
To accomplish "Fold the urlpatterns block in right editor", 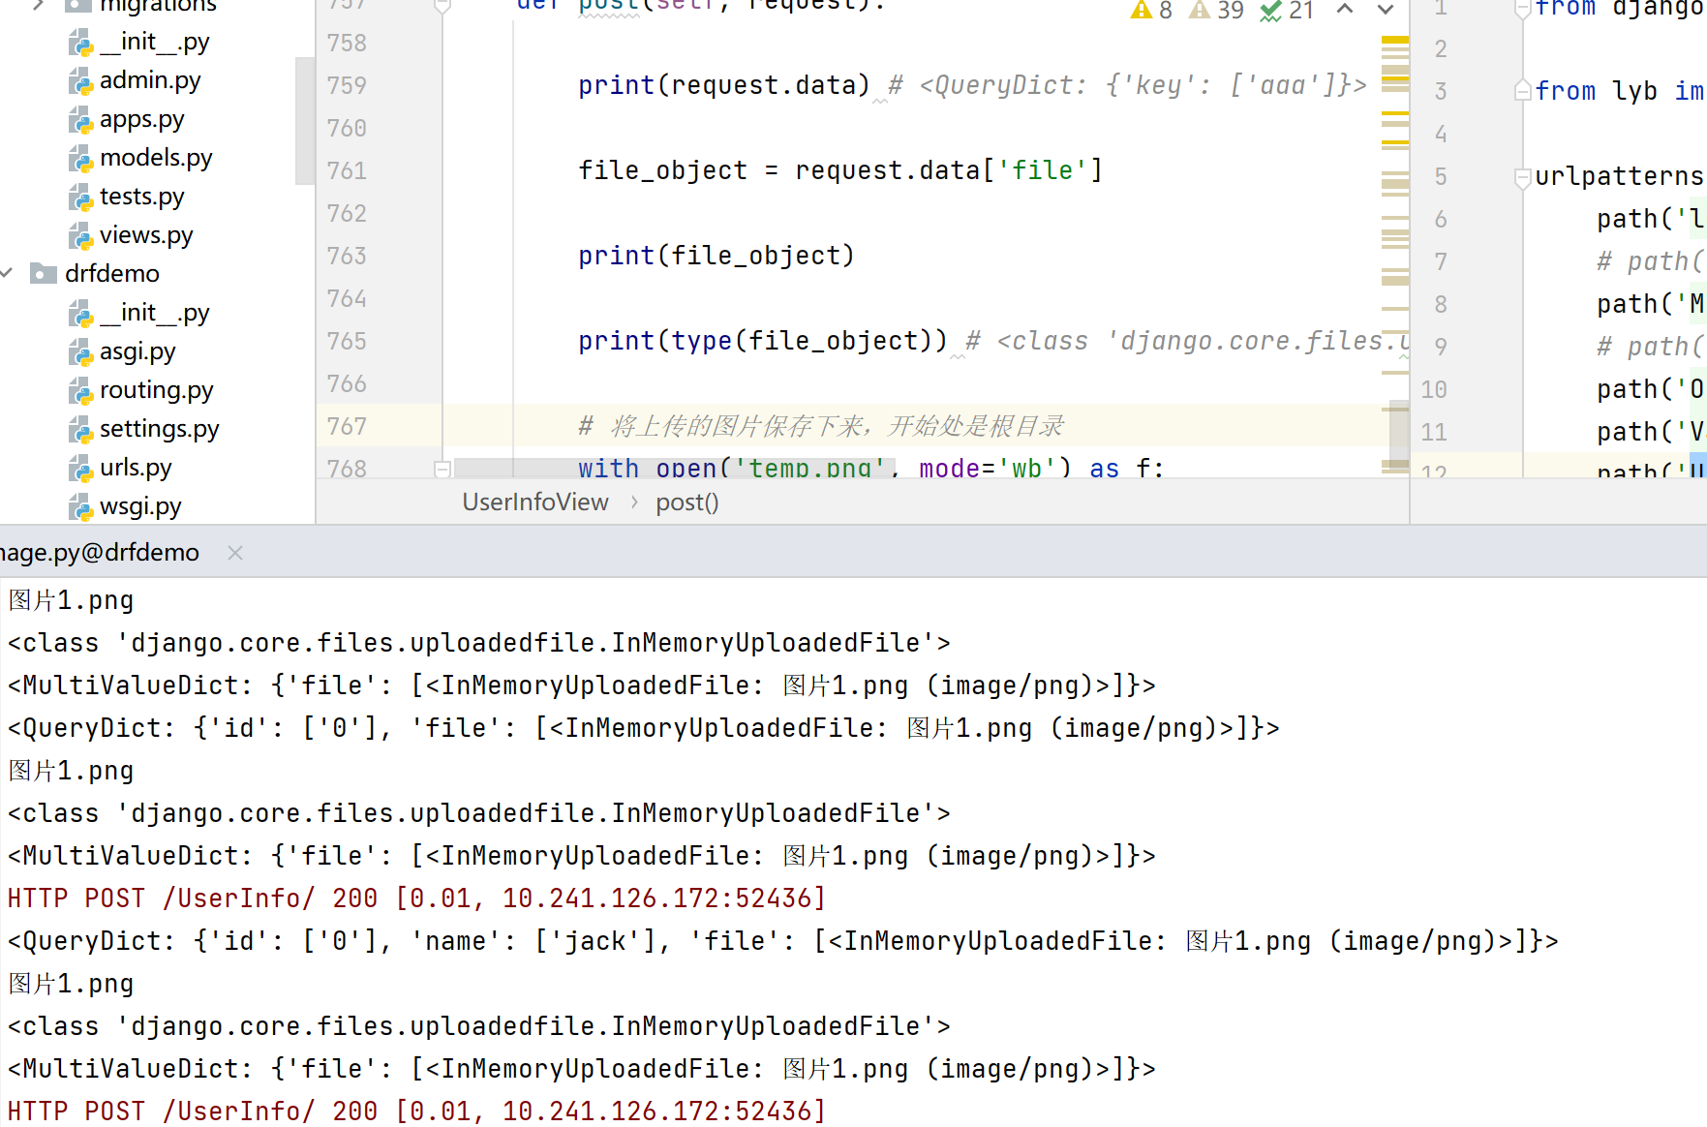I will [1522, 177].
